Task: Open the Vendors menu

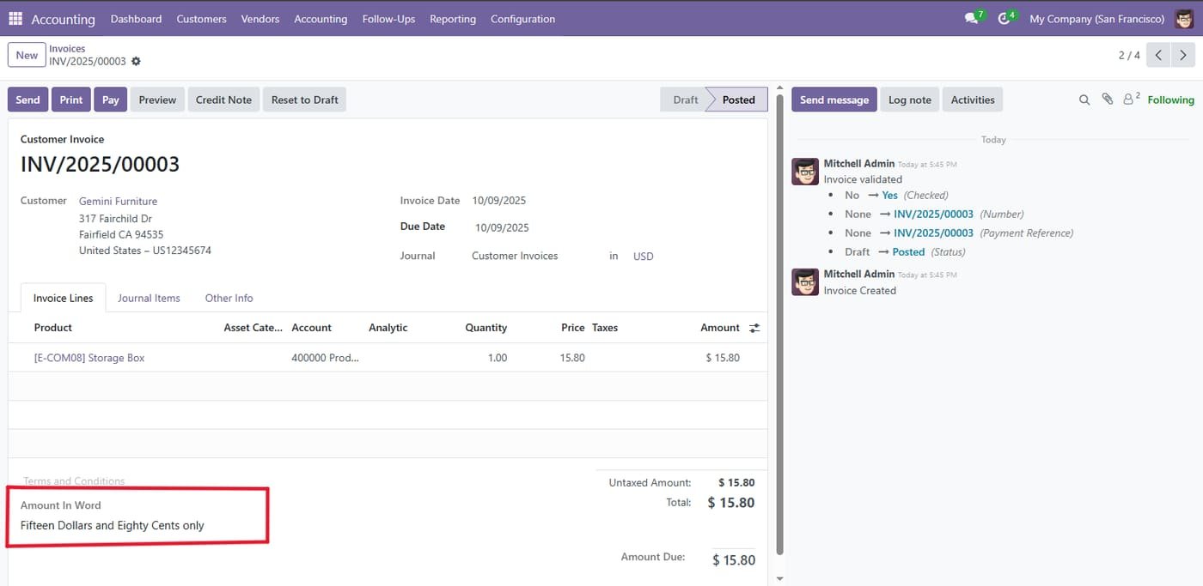Action: (260, 18)
